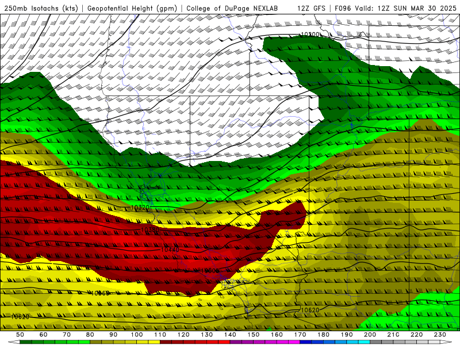Screen dimensions: 460x345
Task: Click the legend value 120
Action: coord(183,335)
